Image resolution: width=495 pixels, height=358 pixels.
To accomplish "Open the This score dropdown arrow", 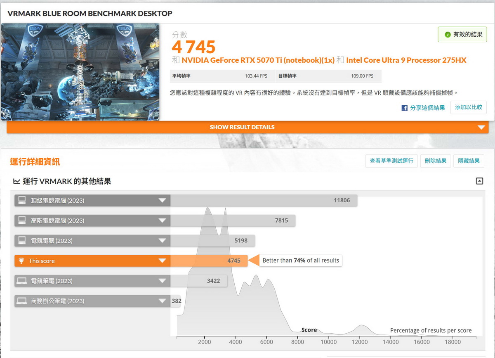I will click(x=162, y=261).
